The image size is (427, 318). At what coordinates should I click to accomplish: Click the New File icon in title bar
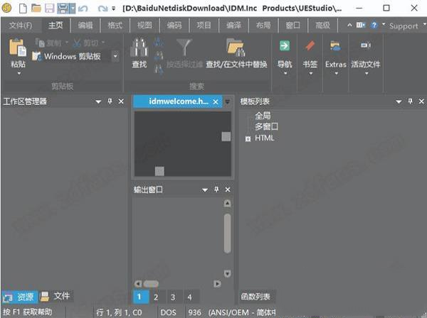tap(22, 8)
